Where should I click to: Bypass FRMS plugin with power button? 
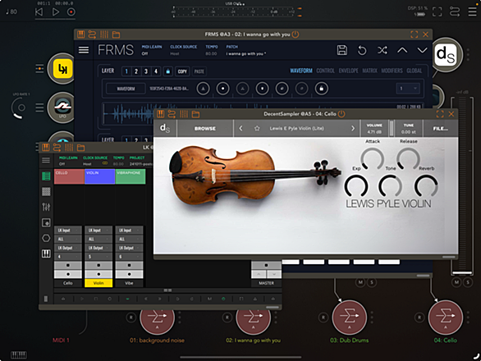[x=295, y=34]
